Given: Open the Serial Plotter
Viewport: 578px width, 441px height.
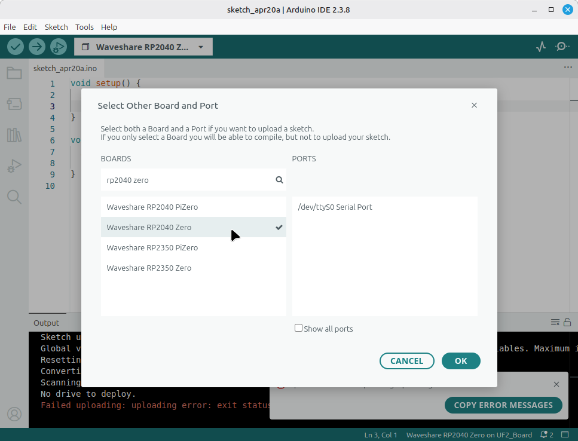Looking at the screenshot, I should click(541, 47).
